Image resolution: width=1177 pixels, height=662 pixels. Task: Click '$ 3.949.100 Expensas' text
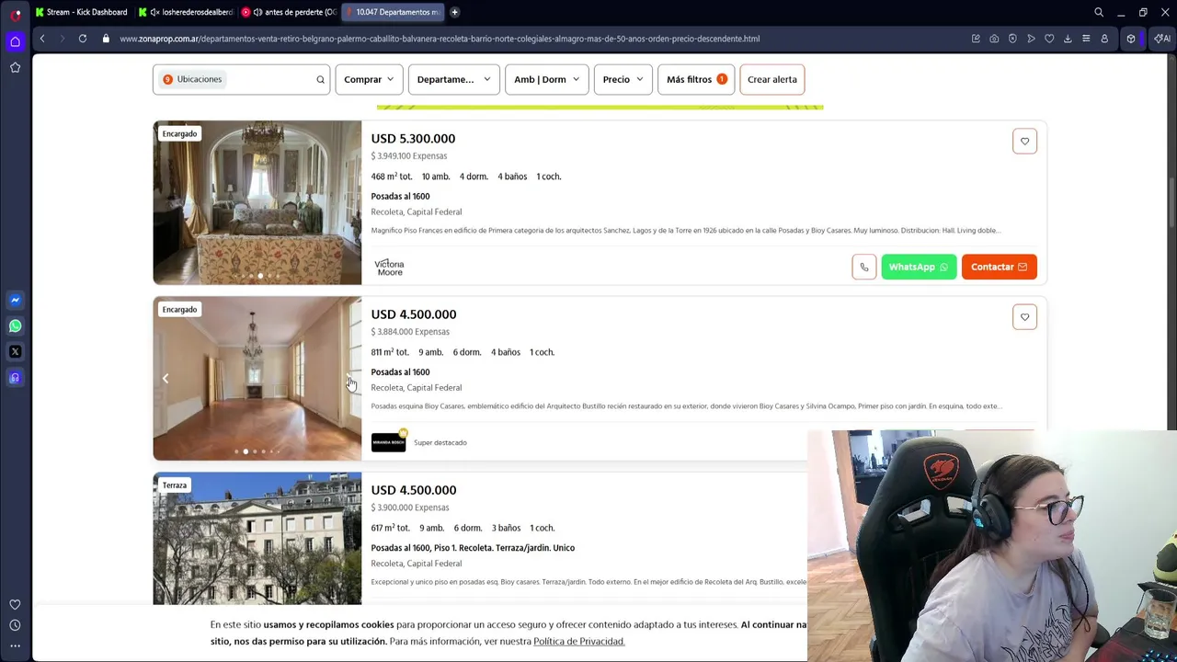pos(409,155)
